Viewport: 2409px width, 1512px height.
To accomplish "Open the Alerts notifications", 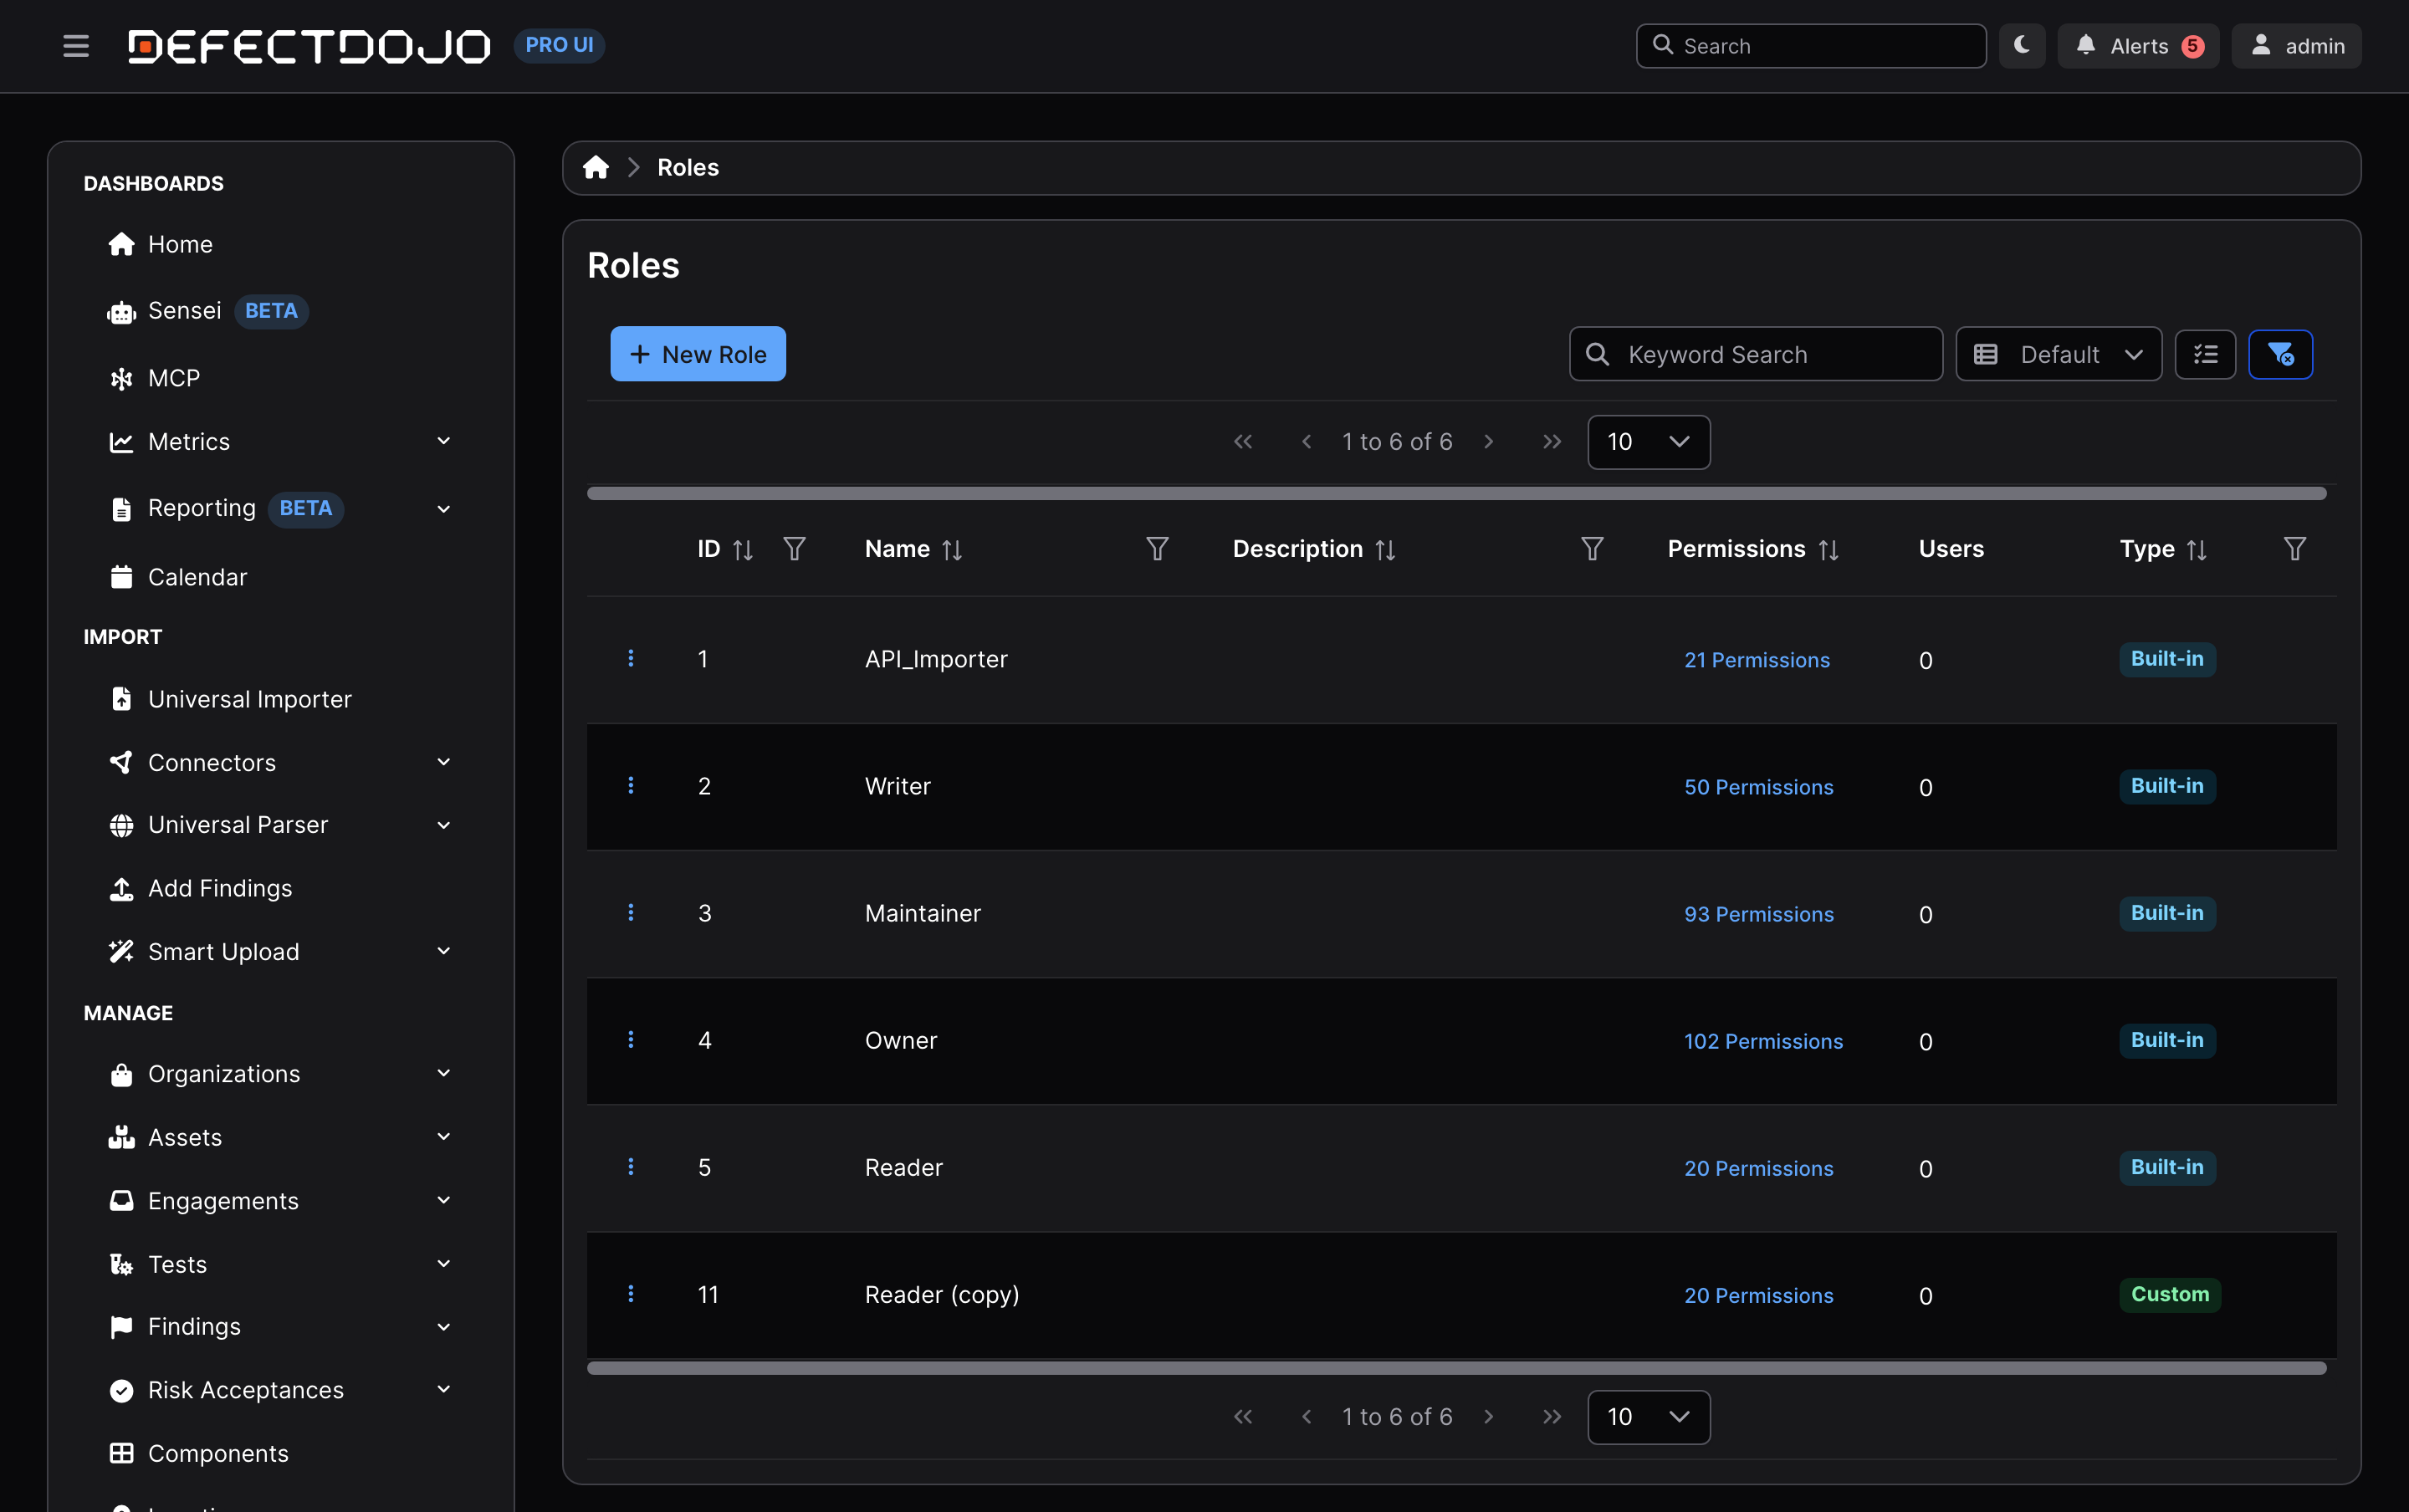I will (2138, 46).
